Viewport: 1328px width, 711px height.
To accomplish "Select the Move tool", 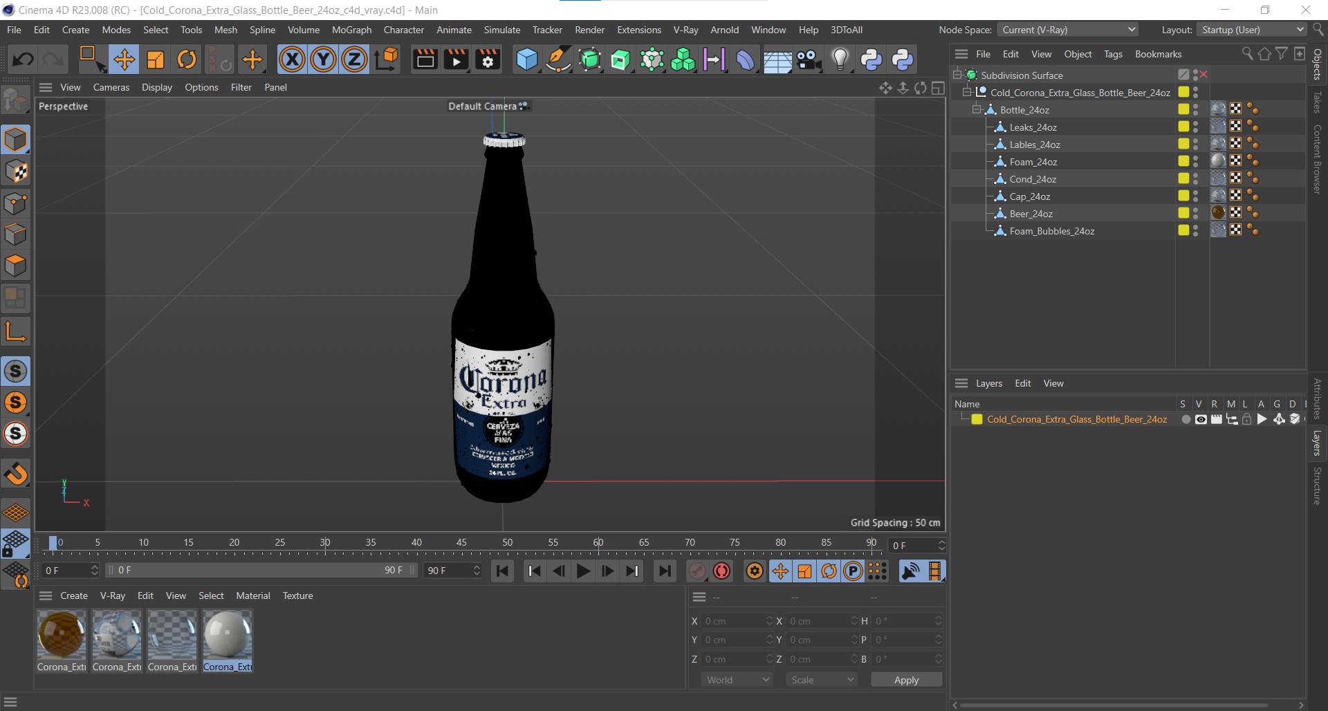I will click(124, 59).
